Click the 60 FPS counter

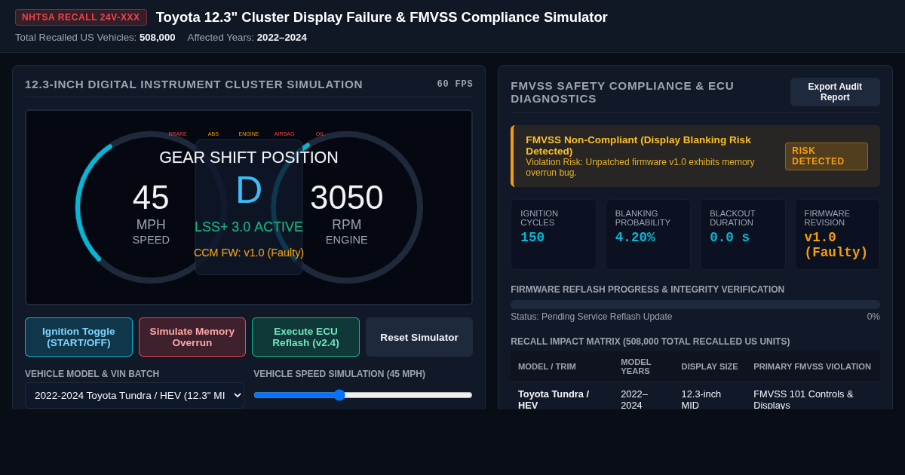pos(455,84)
